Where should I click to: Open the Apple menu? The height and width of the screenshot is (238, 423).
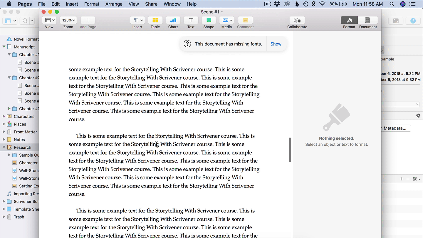tap(9, 4)
